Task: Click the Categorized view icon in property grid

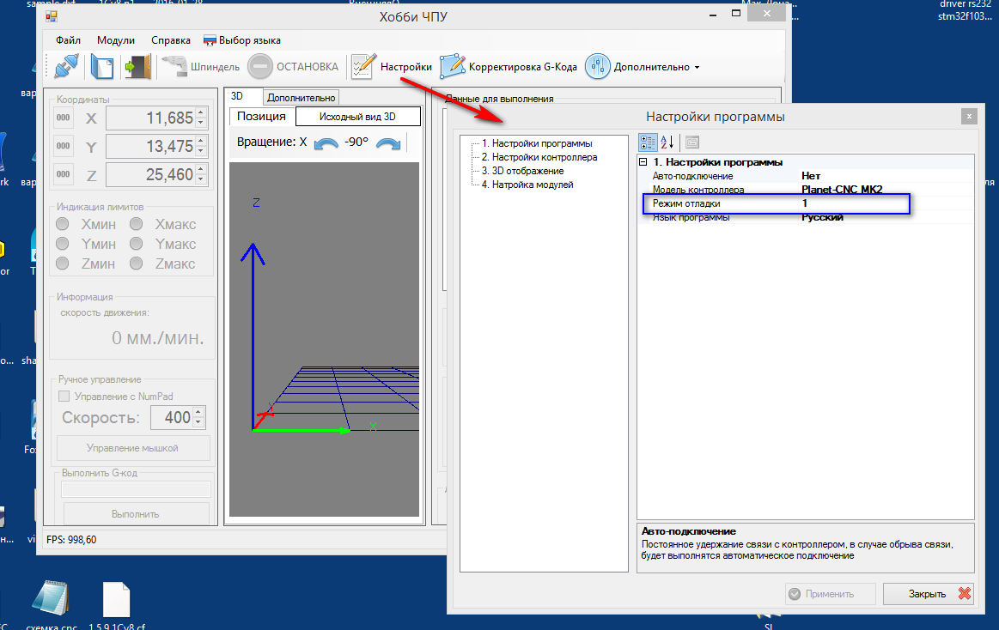Action: (x=648, y=142)
